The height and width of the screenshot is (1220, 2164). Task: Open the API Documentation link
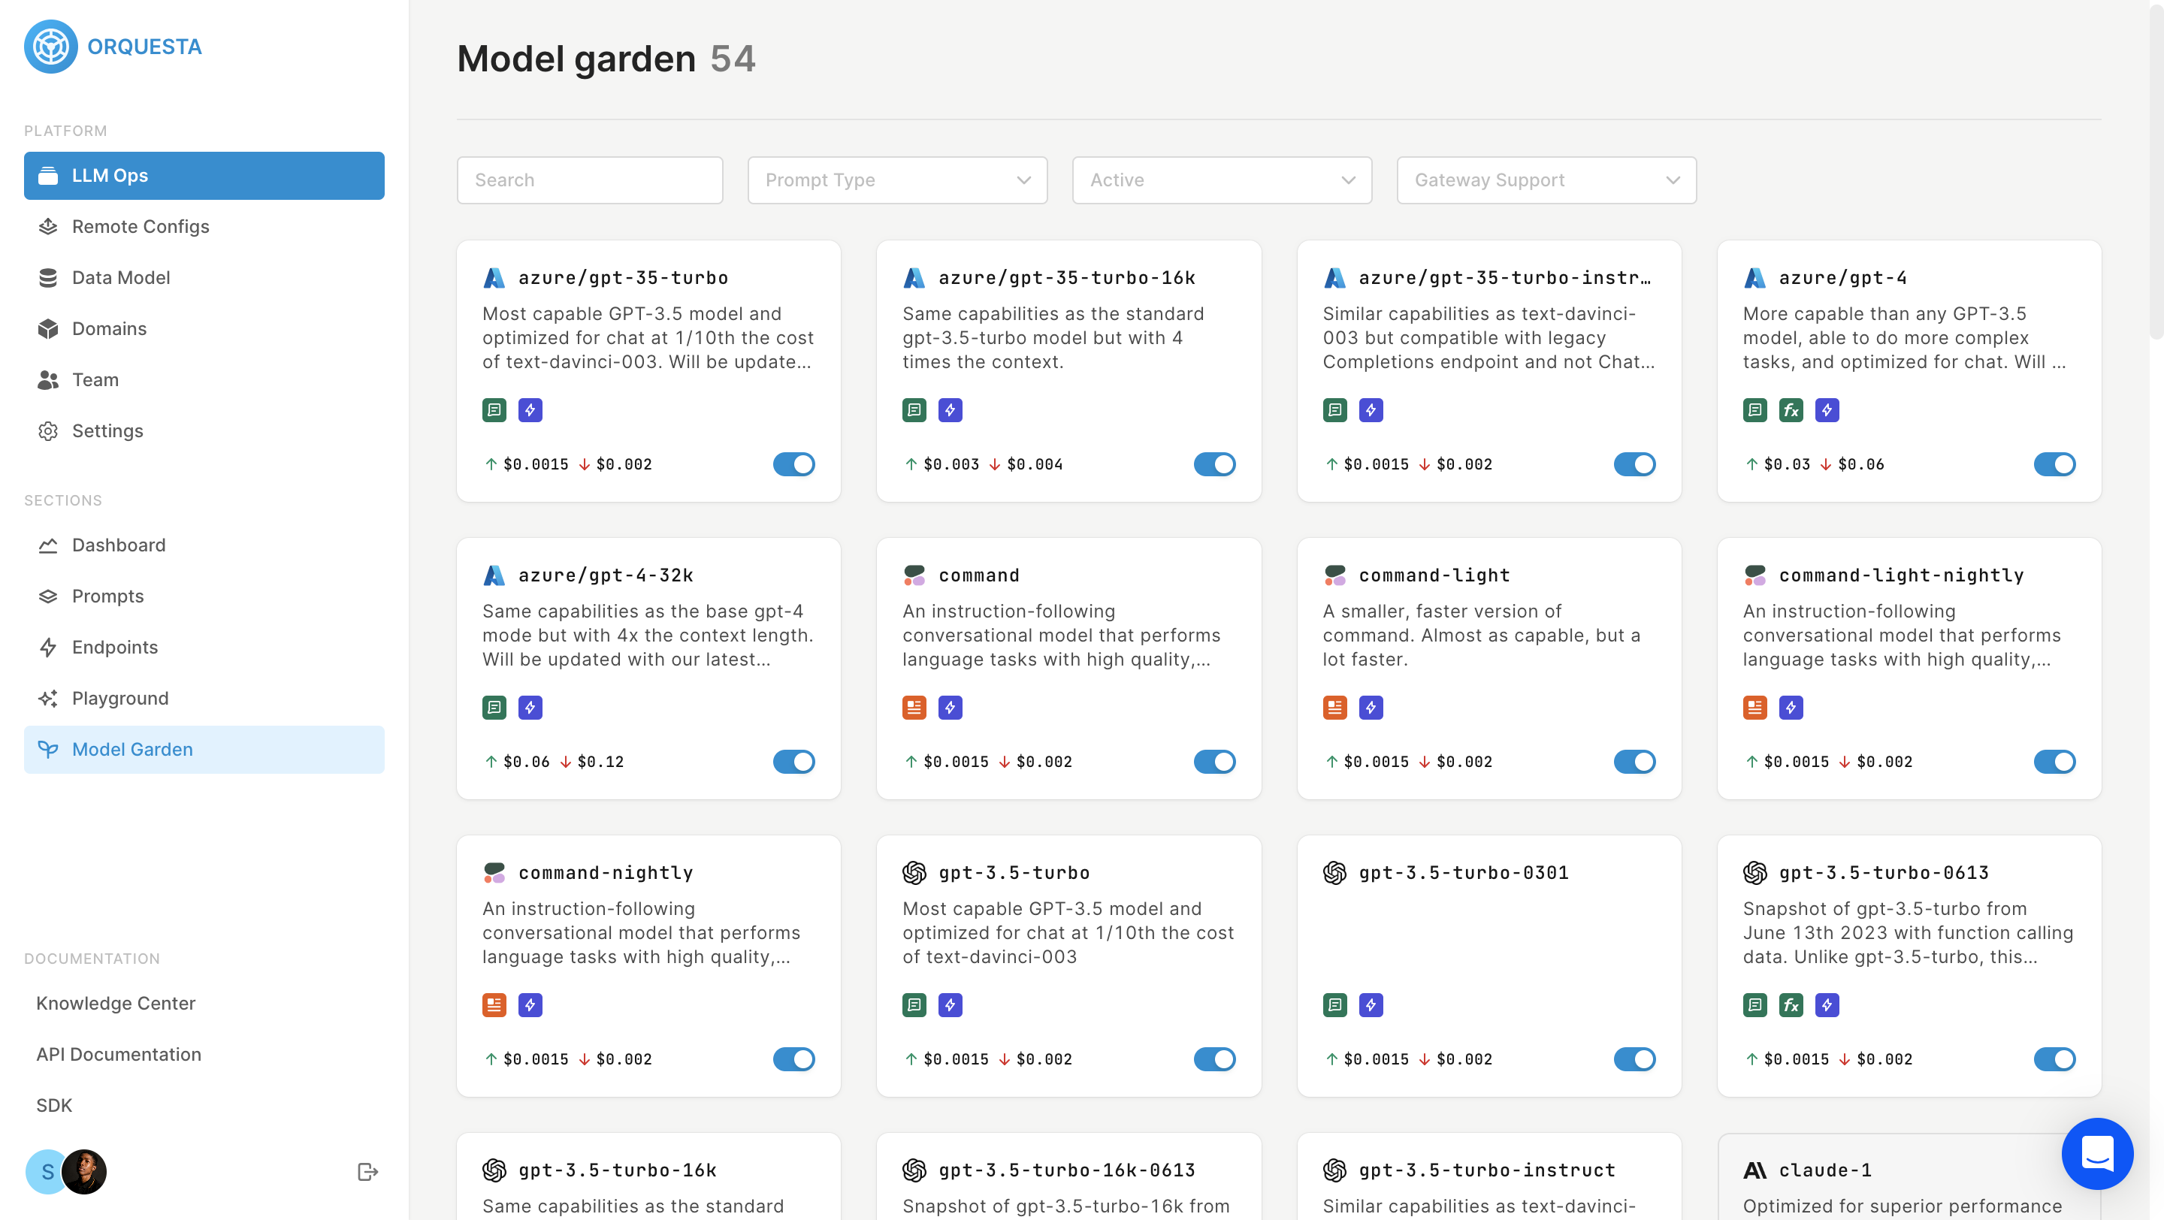pos(119,1054)
